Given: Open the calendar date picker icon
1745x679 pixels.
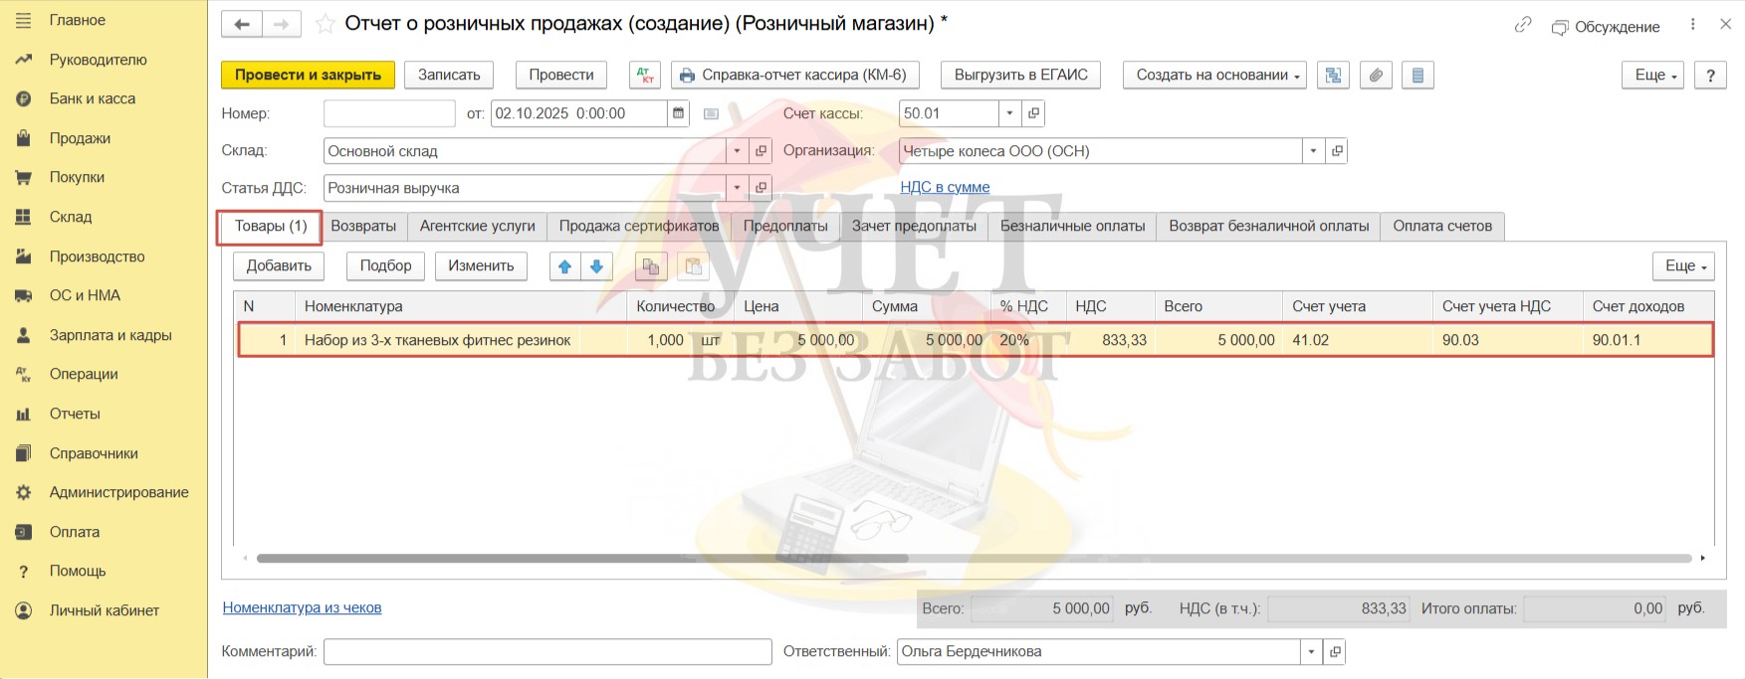Looking at the screenshot, I should (x=678, y=113).
